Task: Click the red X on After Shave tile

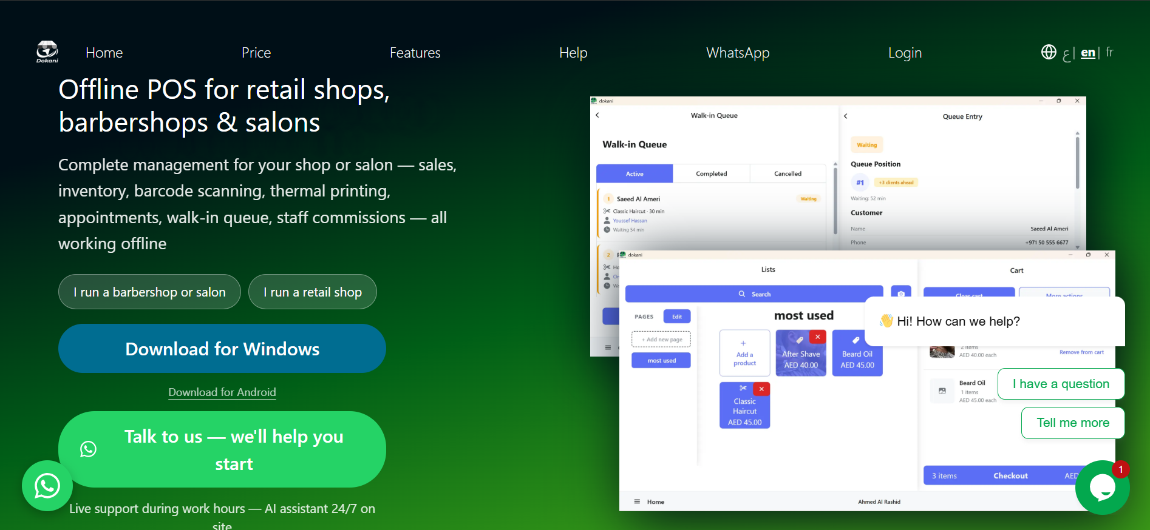Action: tap(818, 337)
